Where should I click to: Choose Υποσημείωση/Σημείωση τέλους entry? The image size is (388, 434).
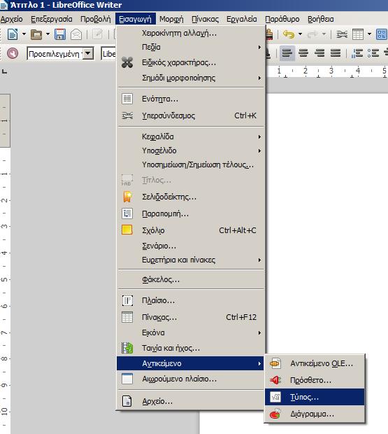tap(191, 165)
